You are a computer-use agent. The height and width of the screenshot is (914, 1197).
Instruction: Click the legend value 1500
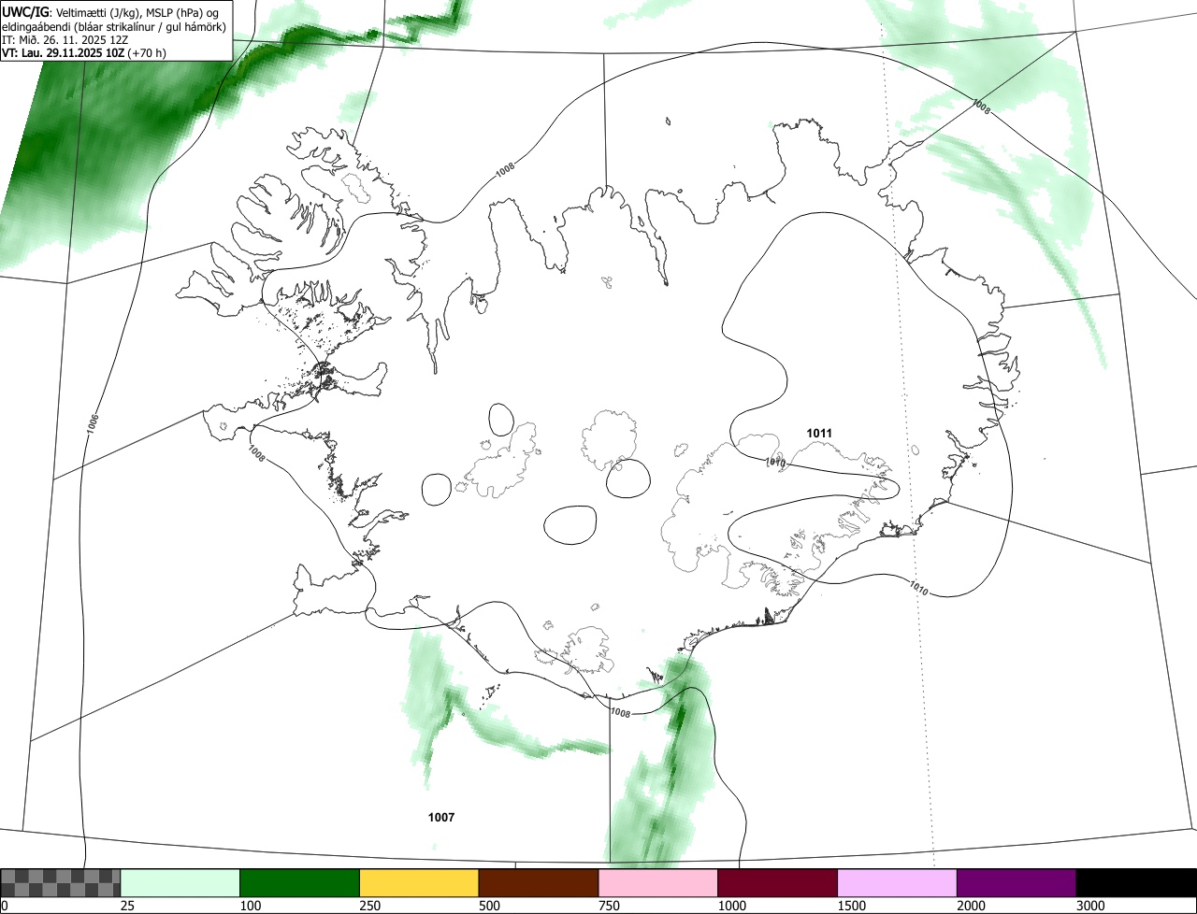850,907
